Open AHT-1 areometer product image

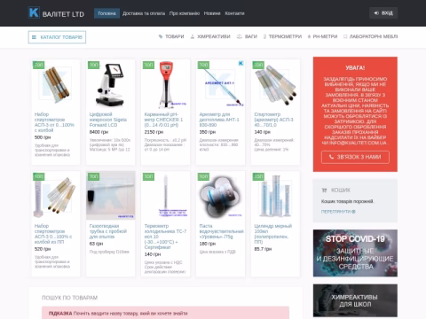pos(220,84)
